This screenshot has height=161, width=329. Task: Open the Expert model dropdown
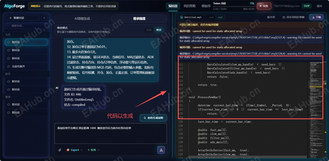tap(75, 150)
